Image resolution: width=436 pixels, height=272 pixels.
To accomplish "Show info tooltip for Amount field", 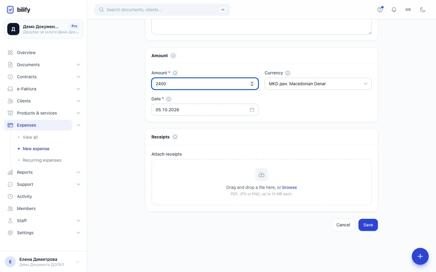I will coord(175,73).
